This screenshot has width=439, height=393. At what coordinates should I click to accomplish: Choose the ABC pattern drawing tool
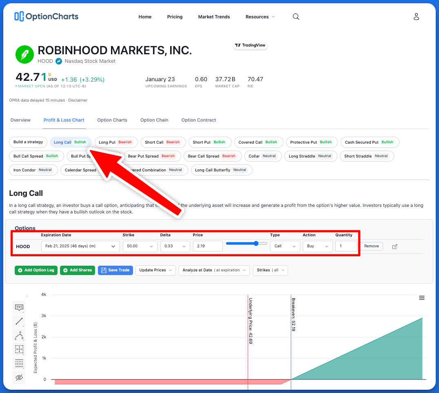click(x=19, y=335)
